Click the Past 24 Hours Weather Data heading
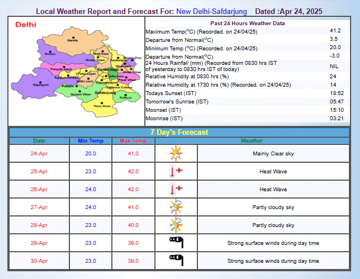Image resolution: width=360 pixels, height=279 pixels. [247, 23]
